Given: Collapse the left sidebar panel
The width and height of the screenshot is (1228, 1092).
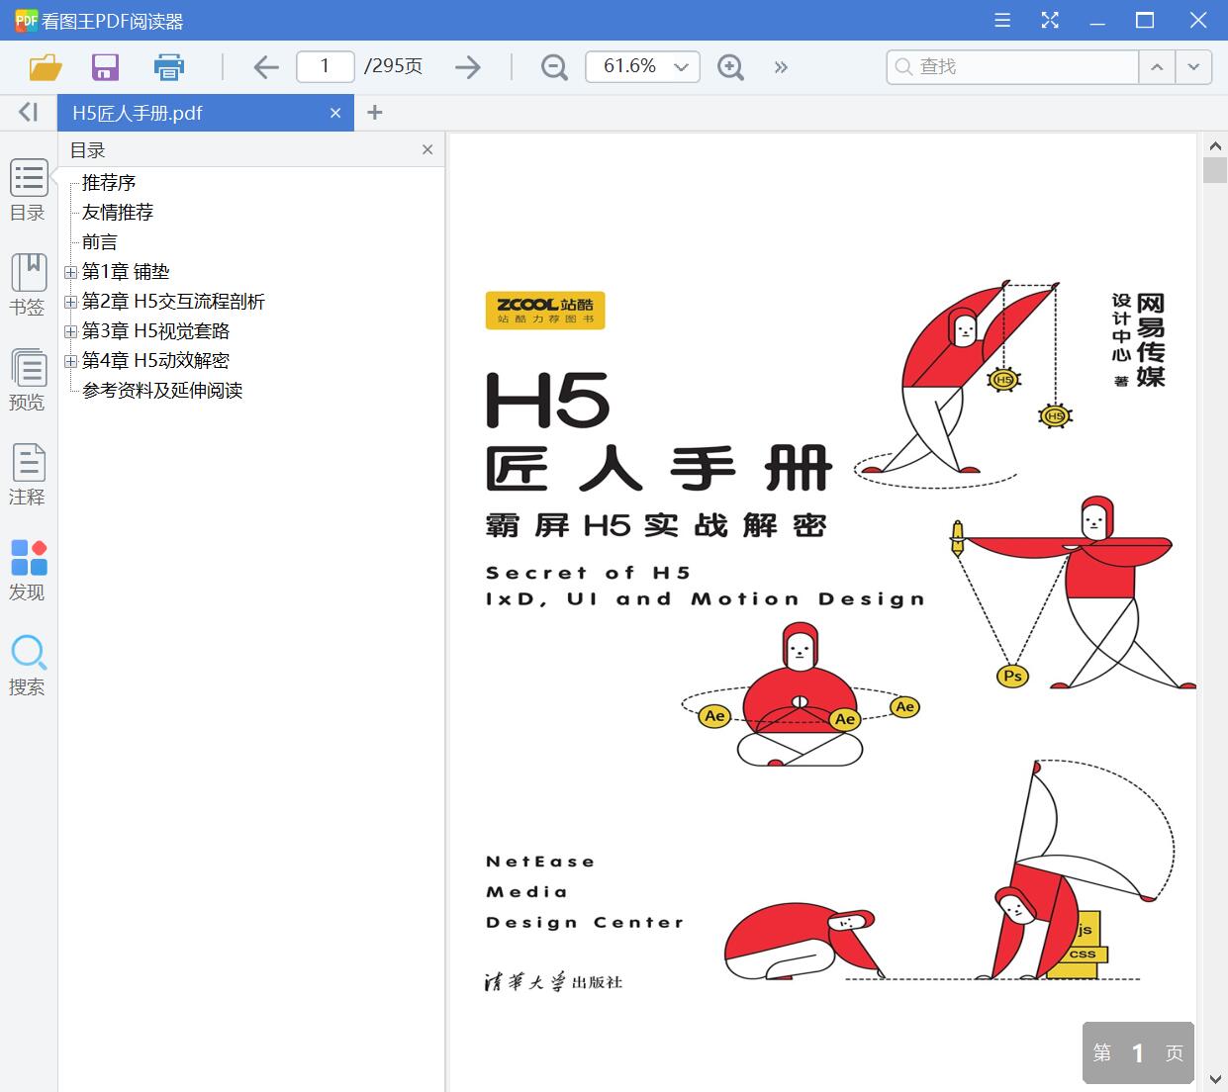Looking at the screenshot, I should tap(29, 112).
